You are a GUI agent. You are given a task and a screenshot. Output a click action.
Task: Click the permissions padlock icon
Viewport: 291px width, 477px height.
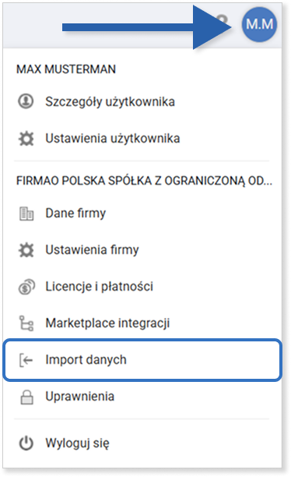click(26, 397)
